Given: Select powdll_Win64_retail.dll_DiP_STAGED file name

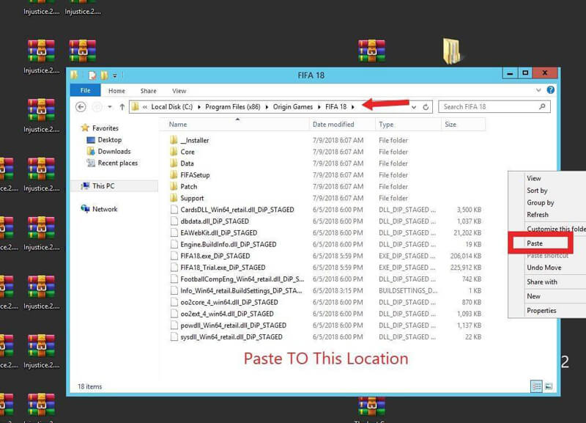Looking at the screenshot, I should click(233, 325).
